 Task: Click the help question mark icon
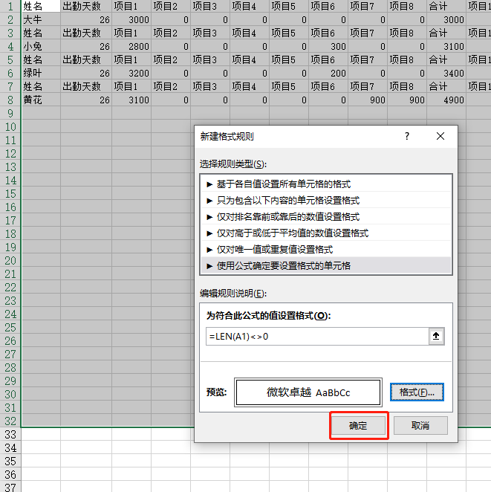click(407, 136)
